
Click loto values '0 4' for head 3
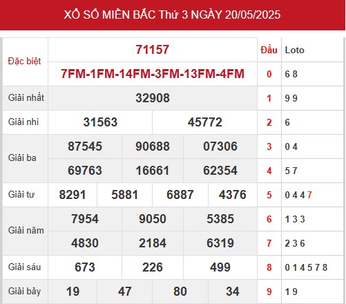click(291, 146)
